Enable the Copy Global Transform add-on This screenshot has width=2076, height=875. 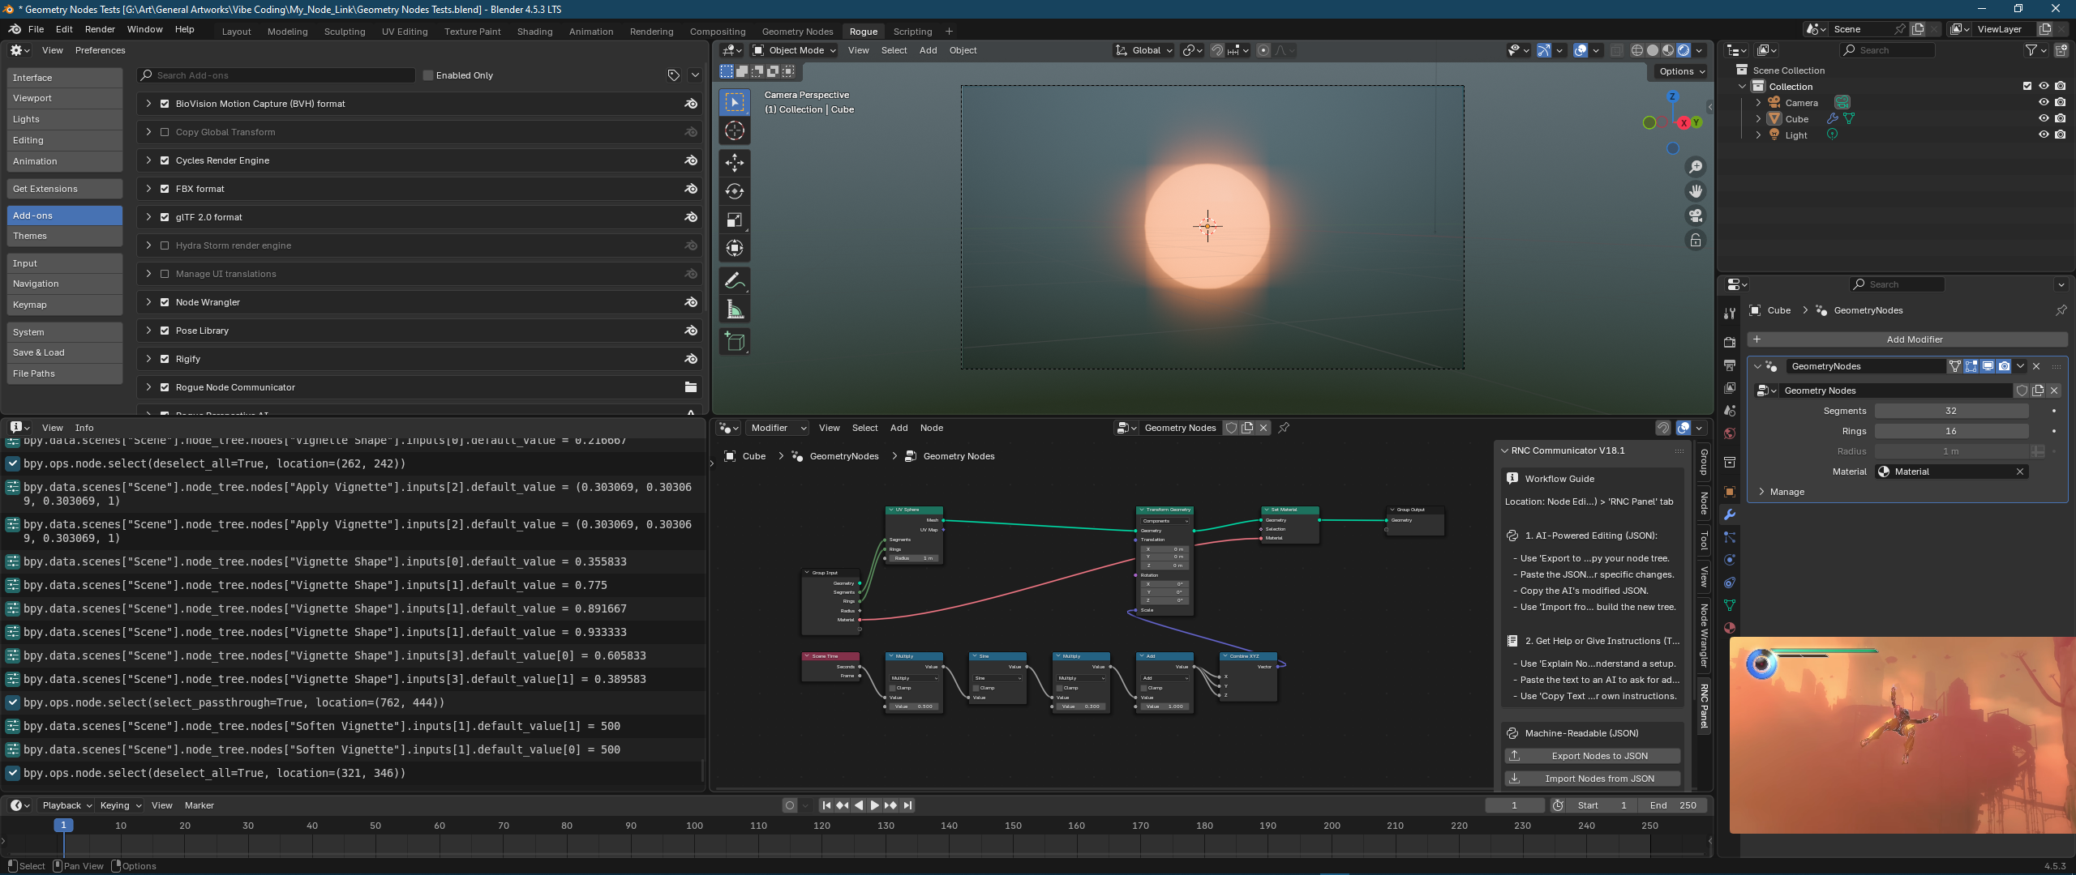(x=165, y=132)
